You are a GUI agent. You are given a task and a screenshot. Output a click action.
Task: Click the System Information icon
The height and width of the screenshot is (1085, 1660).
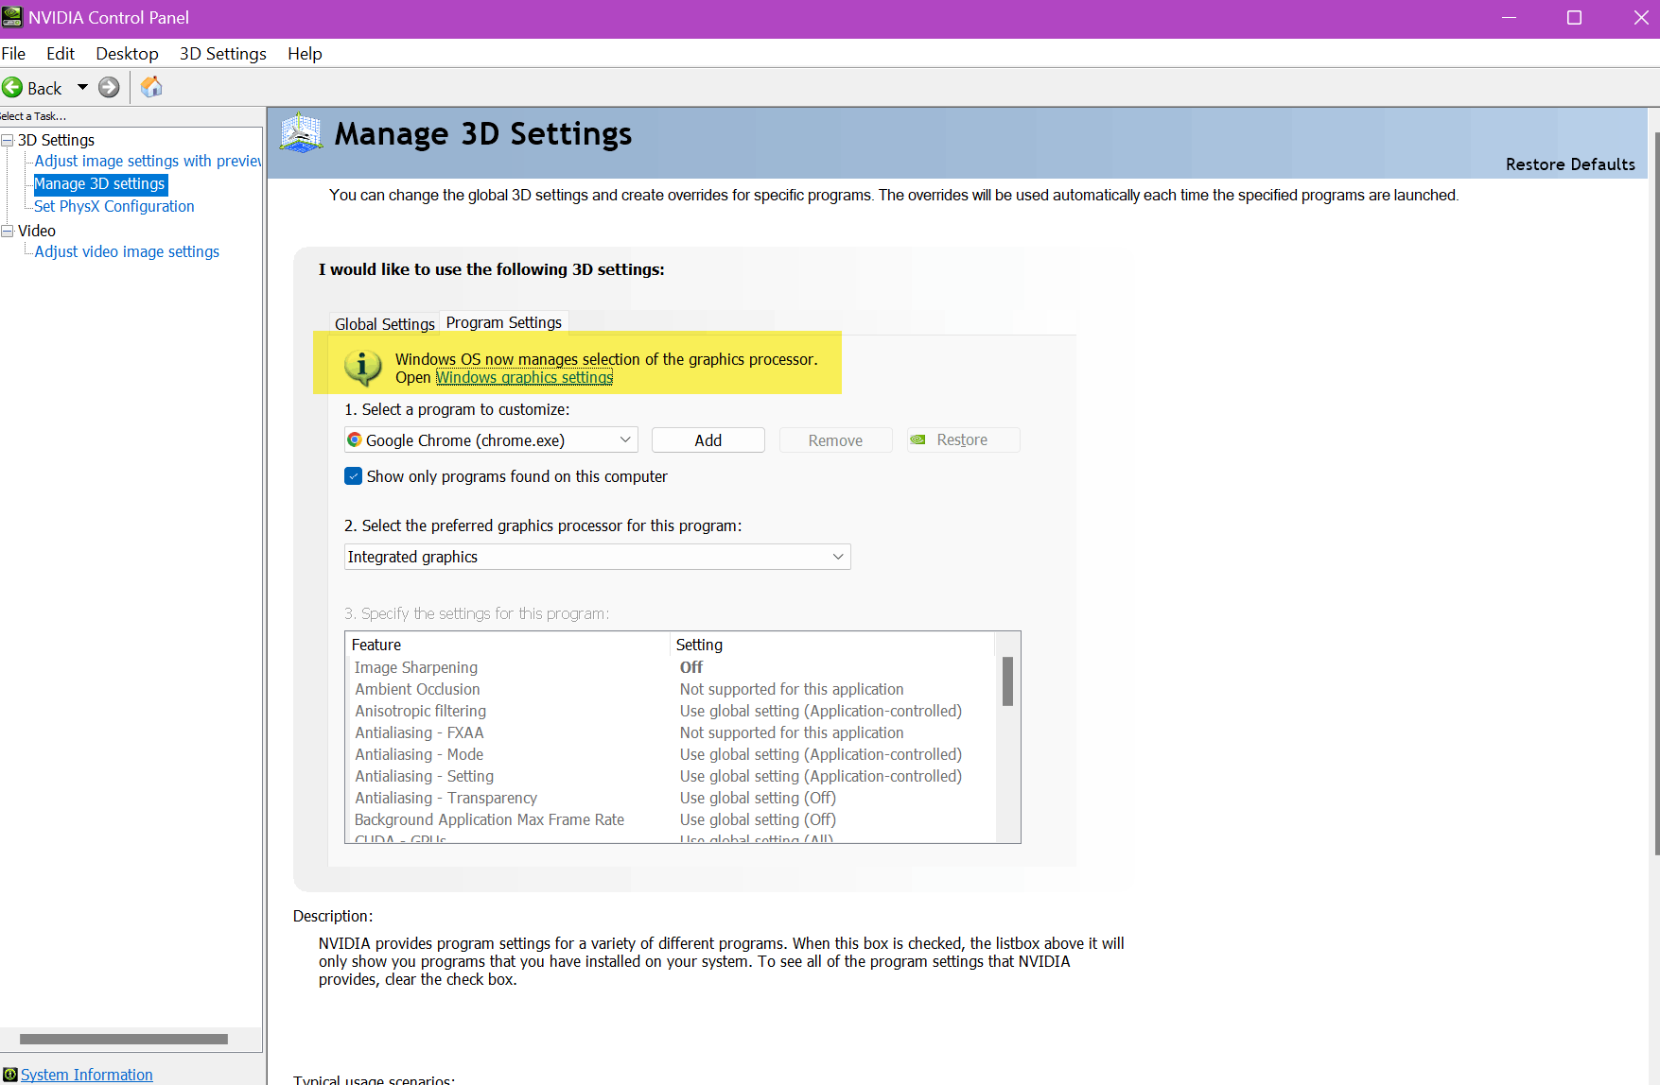click(9, 1075)
